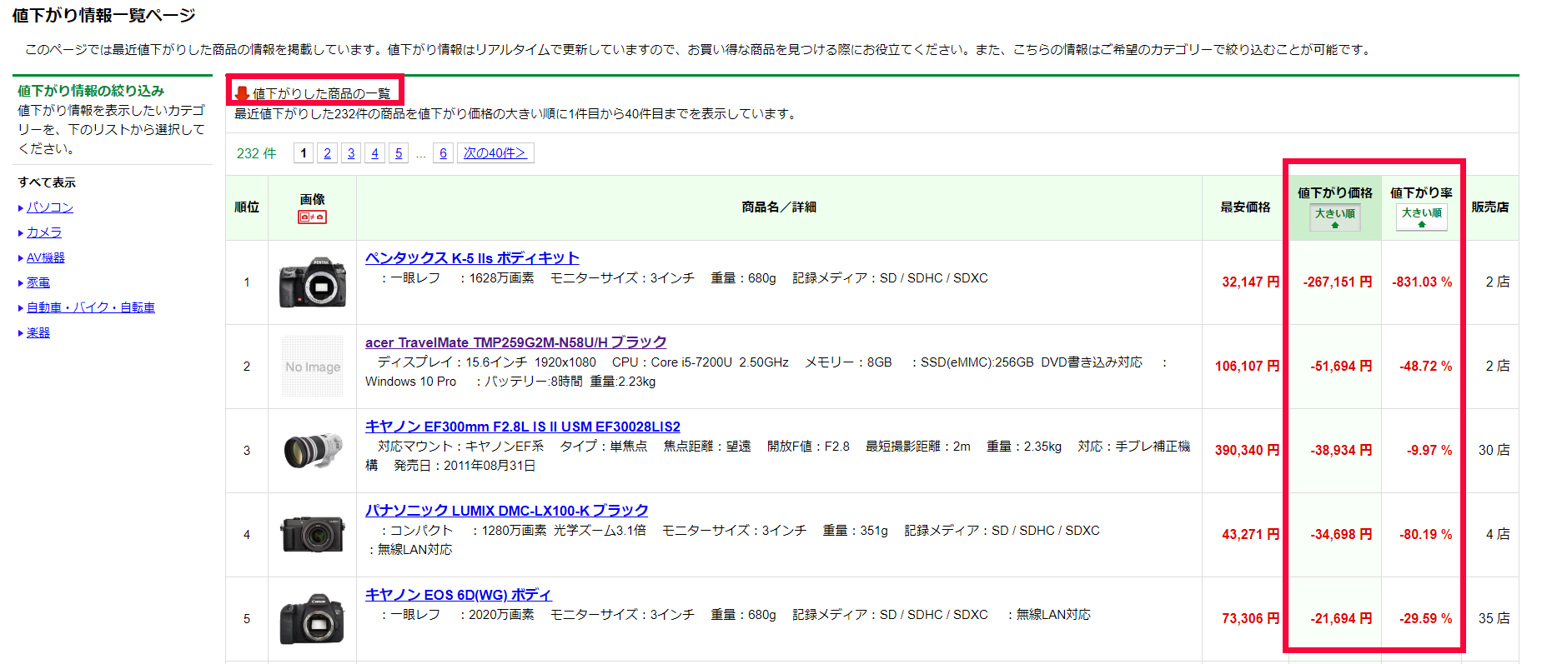Sort 値下がり価格 column by 大きい順
Viewport: 1552px width, 664px height.
[x=1334, y=217]
